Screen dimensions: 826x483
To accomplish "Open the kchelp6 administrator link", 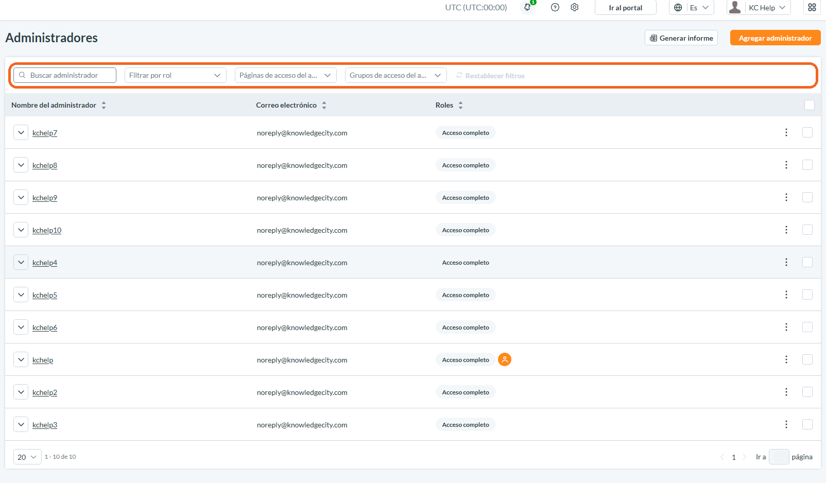I will click(x=45, y=327).
